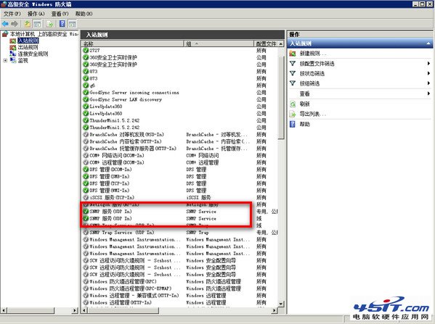Sort rules by the 组 column header
Screen dimensions: 435x324
click(x=219, y=43)
